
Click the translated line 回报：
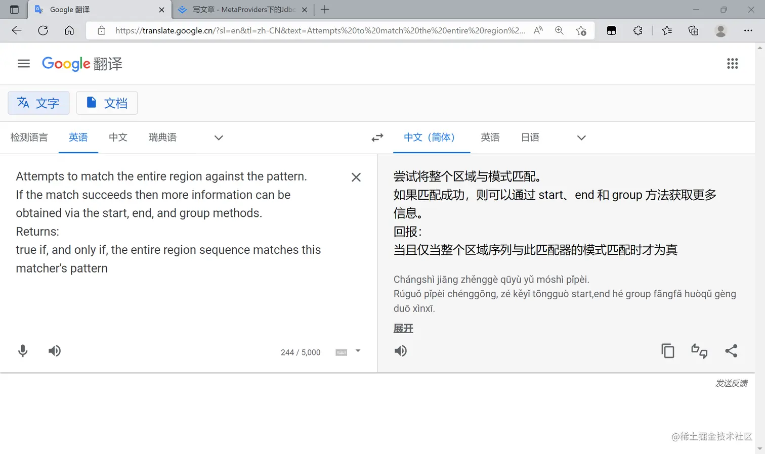(x=408, y=232)
